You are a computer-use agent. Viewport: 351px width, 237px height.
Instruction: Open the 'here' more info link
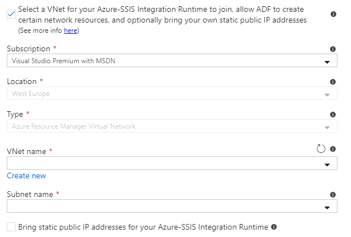70,30
